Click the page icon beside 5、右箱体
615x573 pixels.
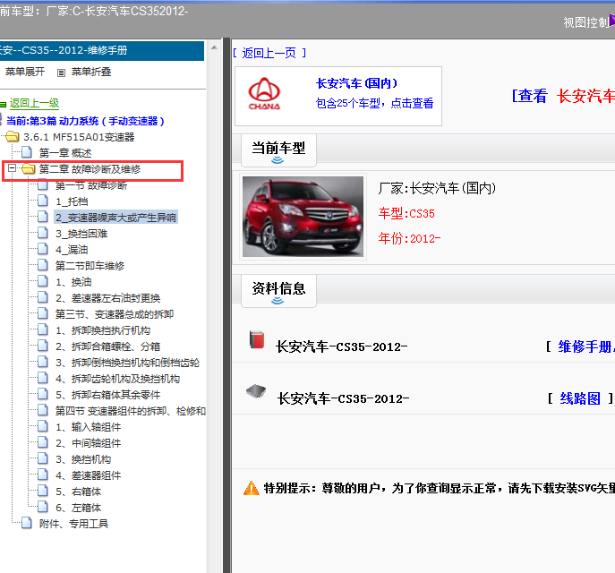coord(43,491)
